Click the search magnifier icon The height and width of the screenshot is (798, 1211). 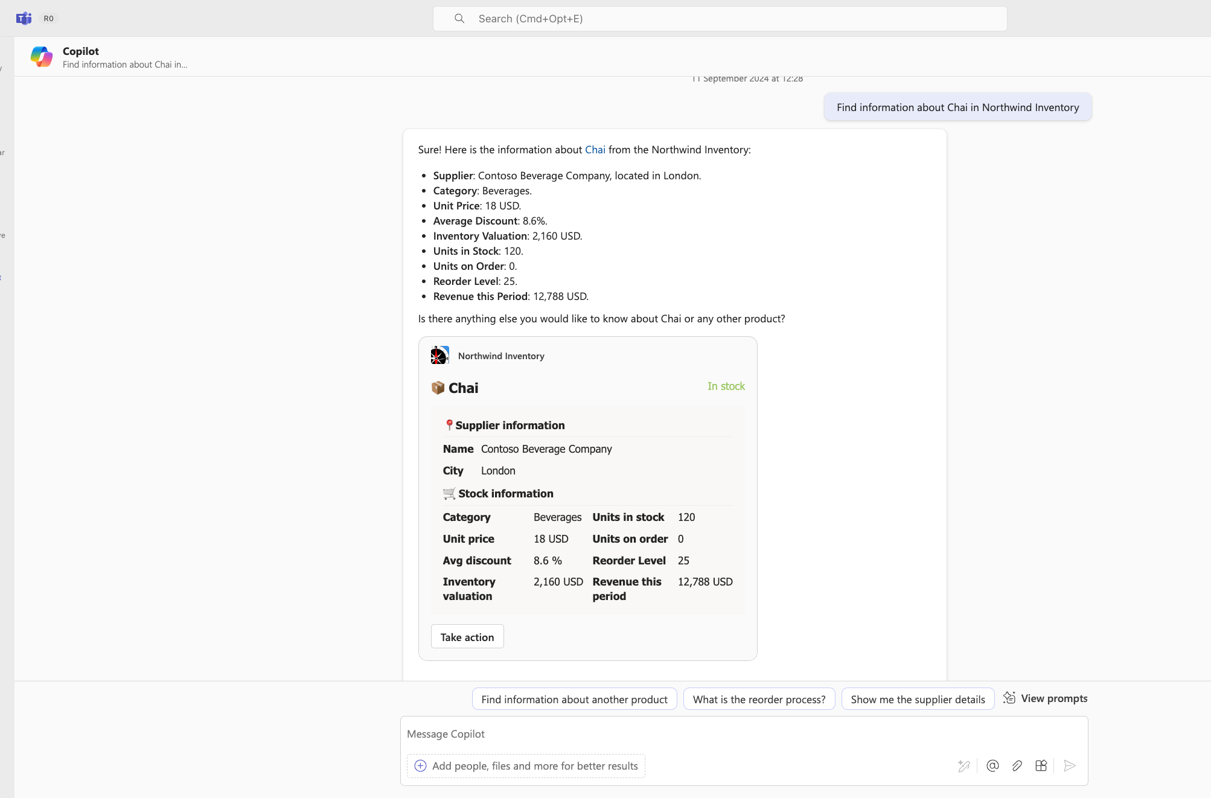459,19
